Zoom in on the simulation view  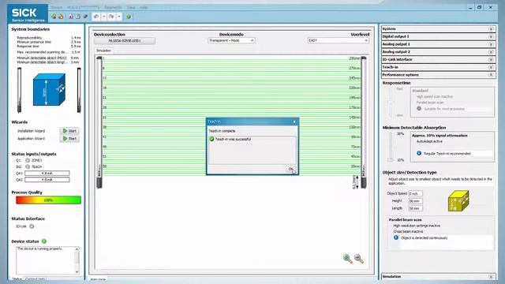click(347, 259)
